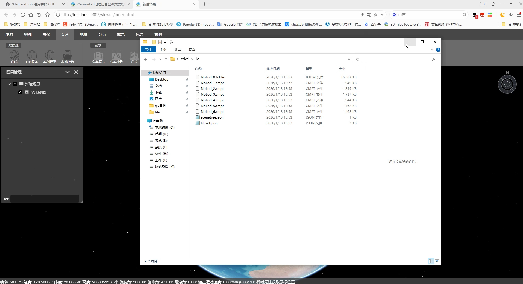Go up one folder in Explorer
Viewport: 523px width, 284px height.
tap(166, 59)
